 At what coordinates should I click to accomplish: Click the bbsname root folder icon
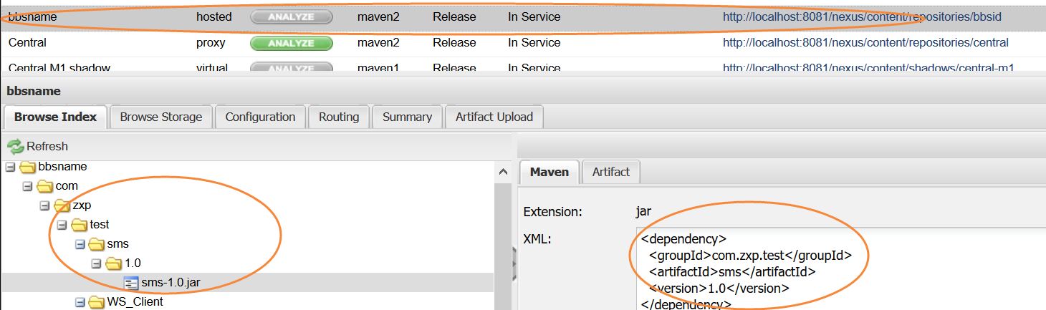[x=28, y=167]
